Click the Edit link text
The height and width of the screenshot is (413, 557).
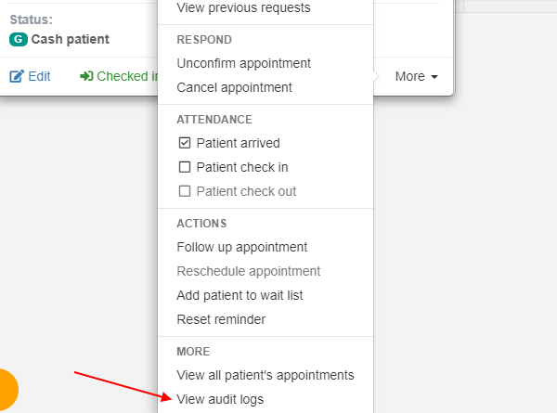(x=39, y=76)
